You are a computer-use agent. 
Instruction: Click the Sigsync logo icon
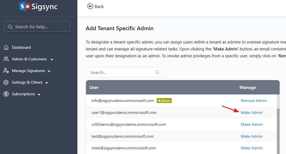(x=24, y=6)
